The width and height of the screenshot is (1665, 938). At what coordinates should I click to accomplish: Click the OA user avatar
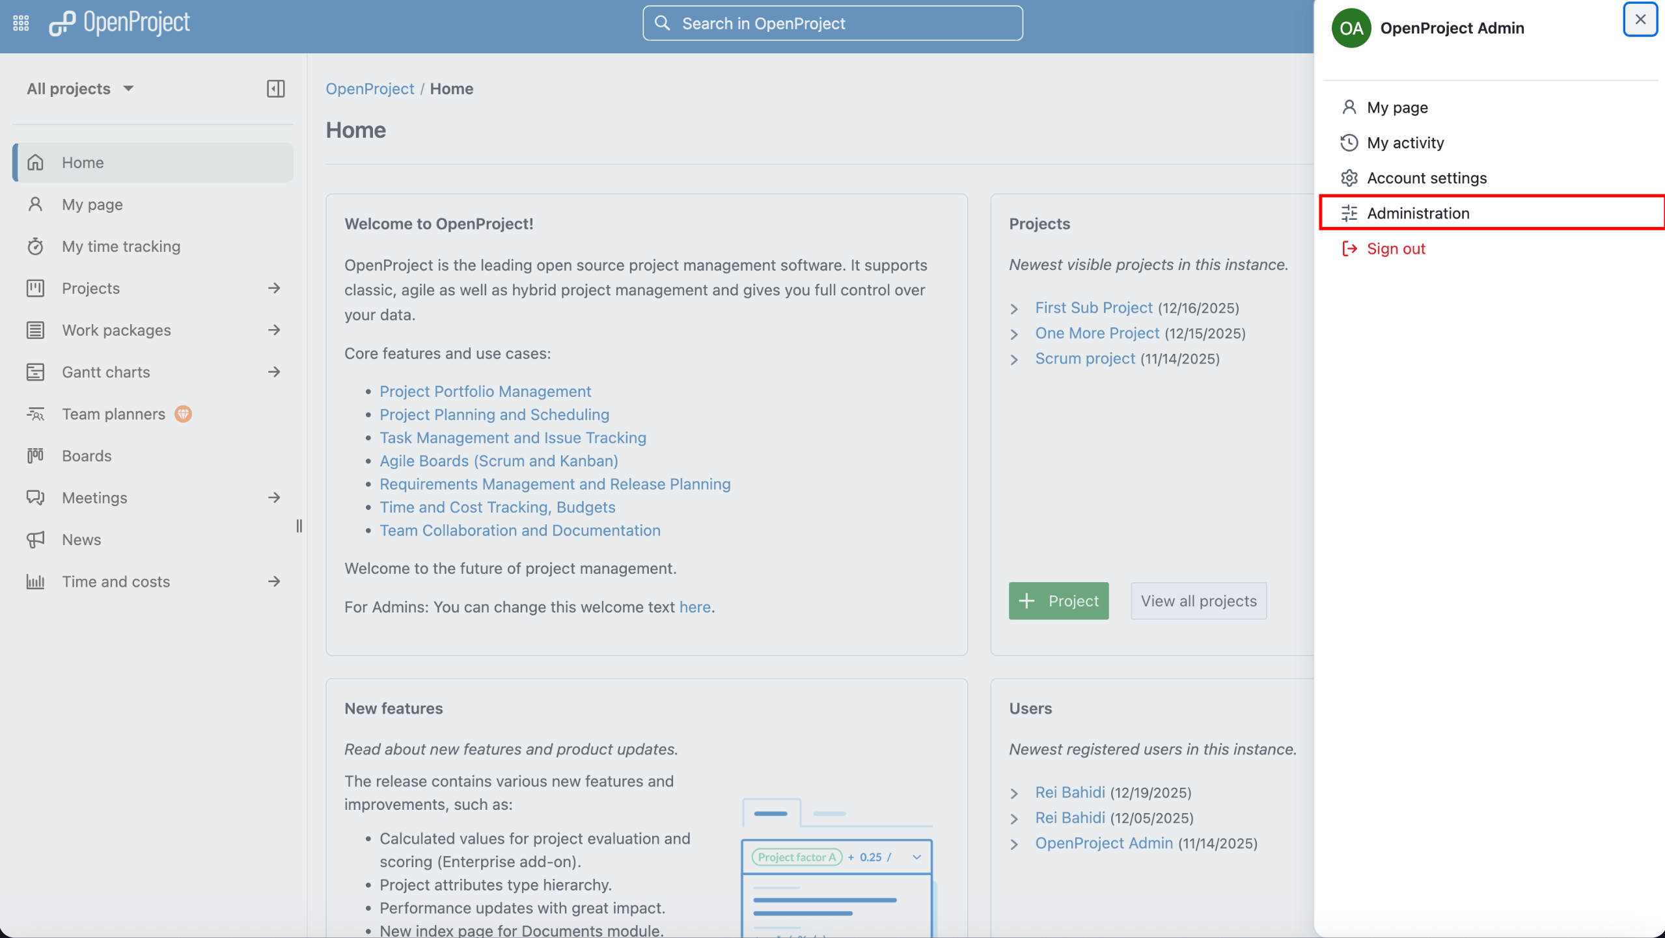pos(1351,28)
